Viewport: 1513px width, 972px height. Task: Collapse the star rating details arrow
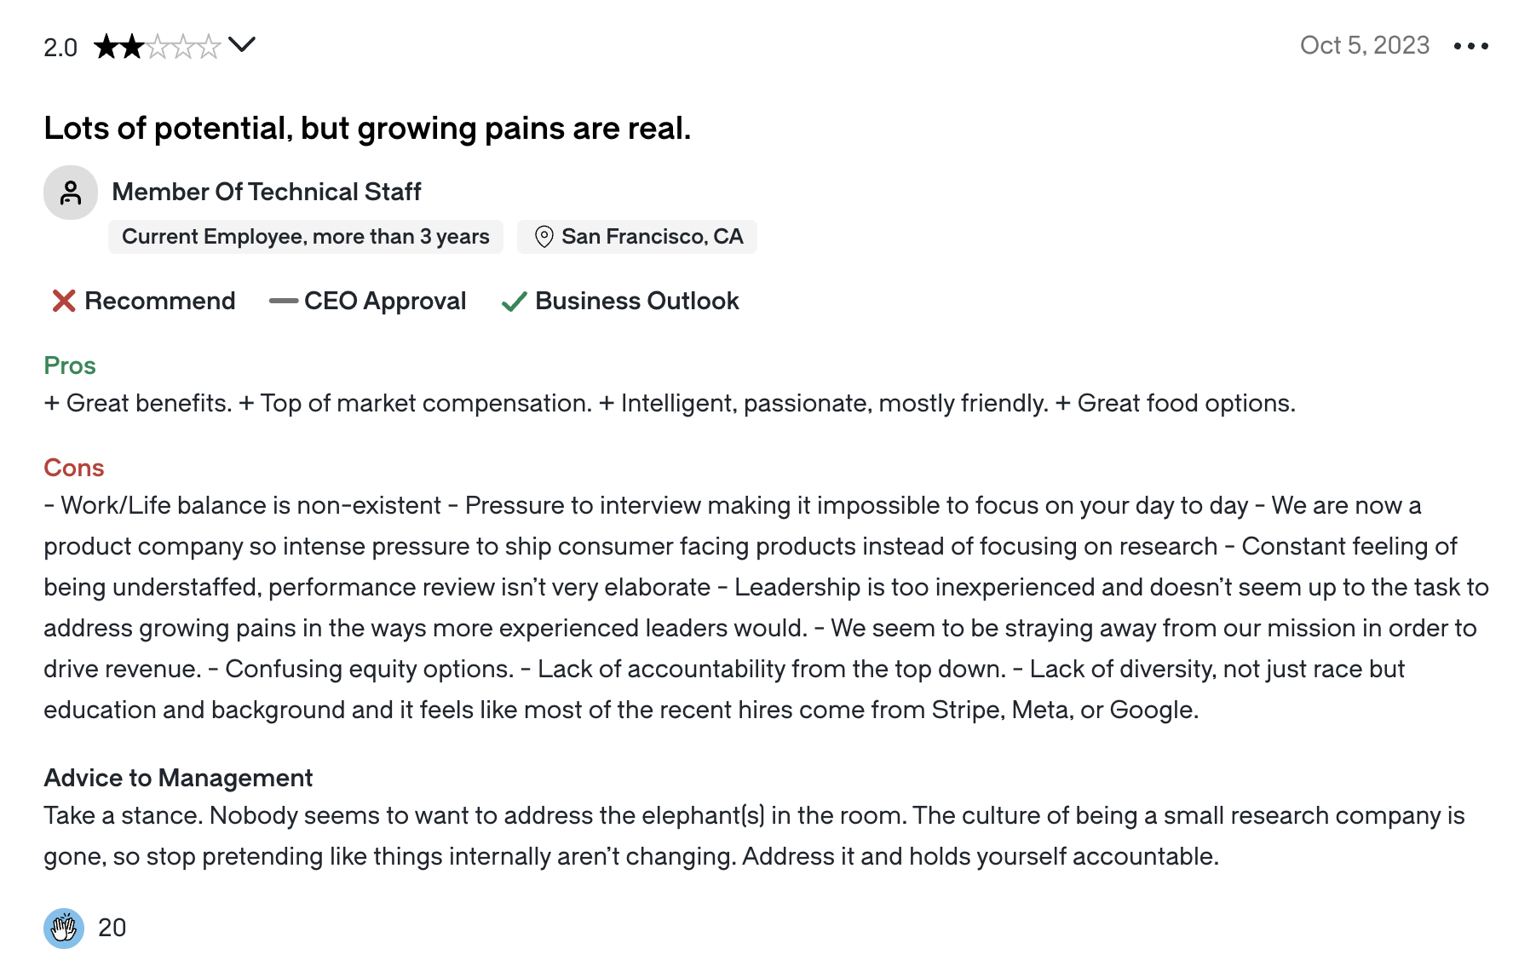coord(244,45)
